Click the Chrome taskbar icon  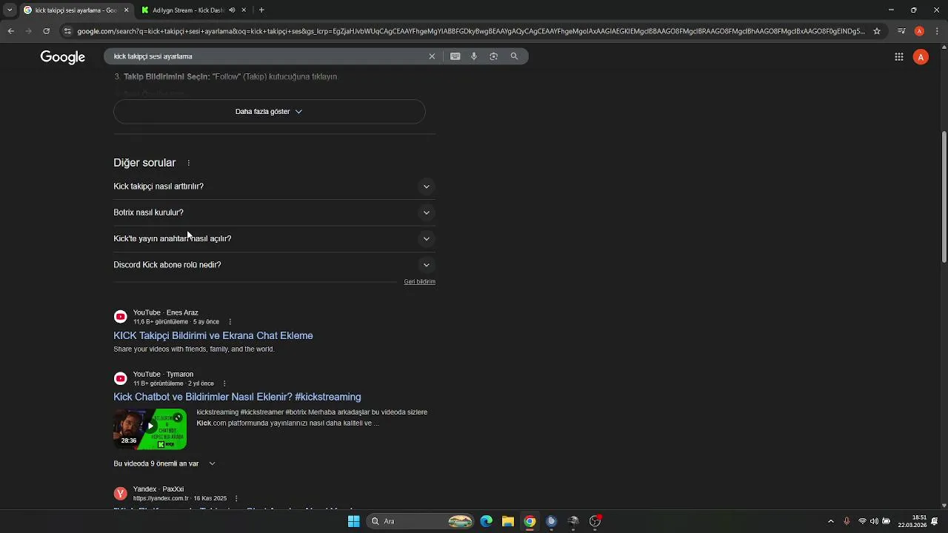tap(530, 521)
